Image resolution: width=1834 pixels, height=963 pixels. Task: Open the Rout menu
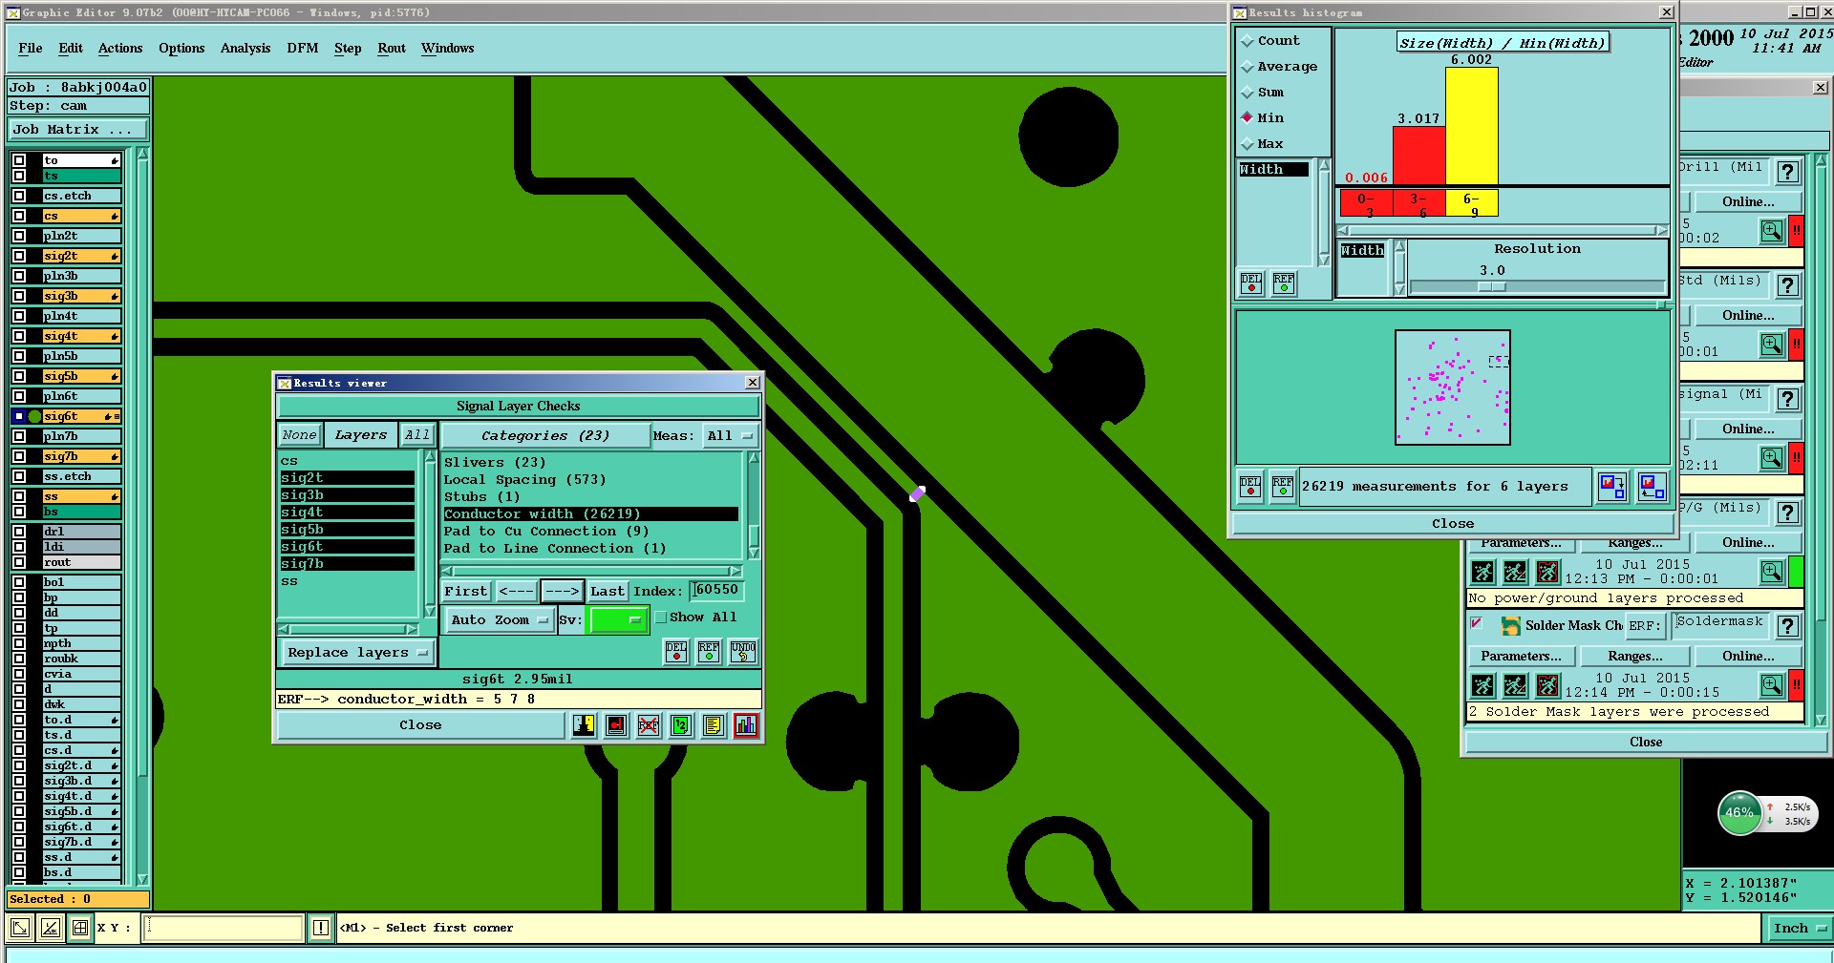392,48
